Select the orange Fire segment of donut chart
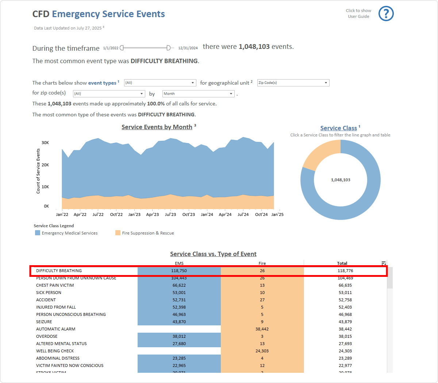The height and width of the screenshot is (383, 438). (319, 154)
